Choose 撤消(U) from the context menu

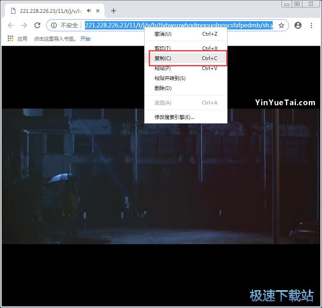[186, 34]
